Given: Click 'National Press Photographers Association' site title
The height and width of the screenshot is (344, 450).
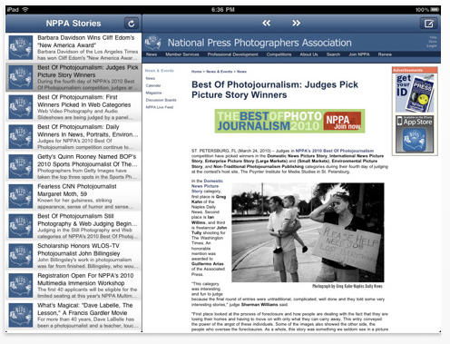Looking at the screenshot, I should click(x=259, y=43).
